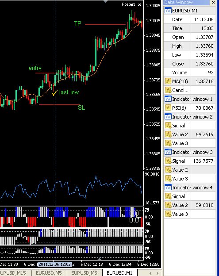Image resolution: width=219 pixels, height=276 pixels.
Task: Click gray triangle marker on time axis
Action: [x=99, y=259]
